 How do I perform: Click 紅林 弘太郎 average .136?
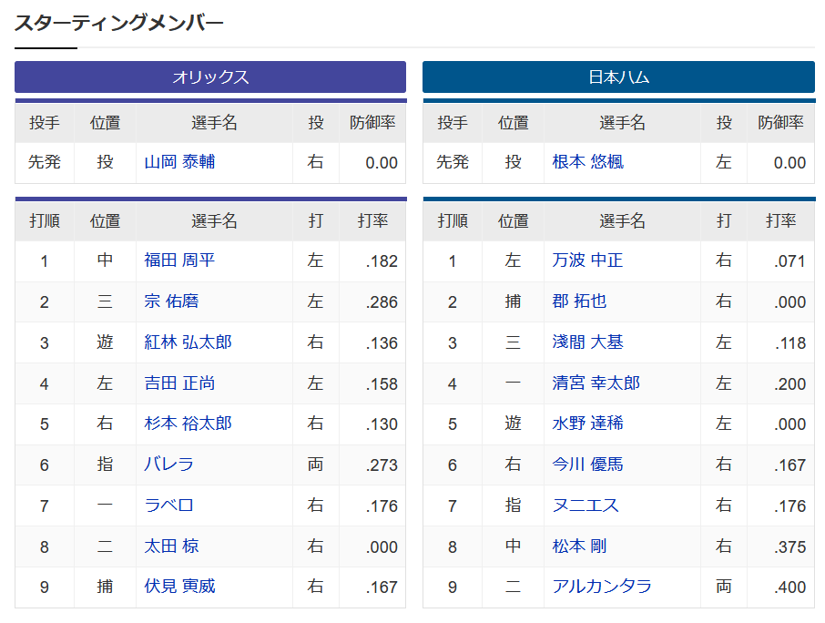tap(382, 343)
